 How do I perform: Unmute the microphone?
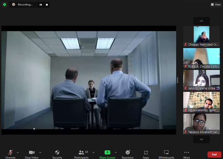coord(11,154)
